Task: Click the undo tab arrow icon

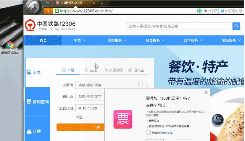Action: [48, 3]
